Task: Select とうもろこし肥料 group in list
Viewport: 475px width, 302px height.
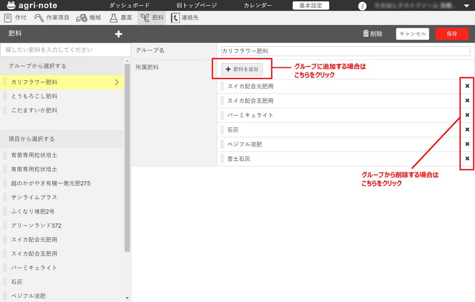Action: tap(34, 96)
